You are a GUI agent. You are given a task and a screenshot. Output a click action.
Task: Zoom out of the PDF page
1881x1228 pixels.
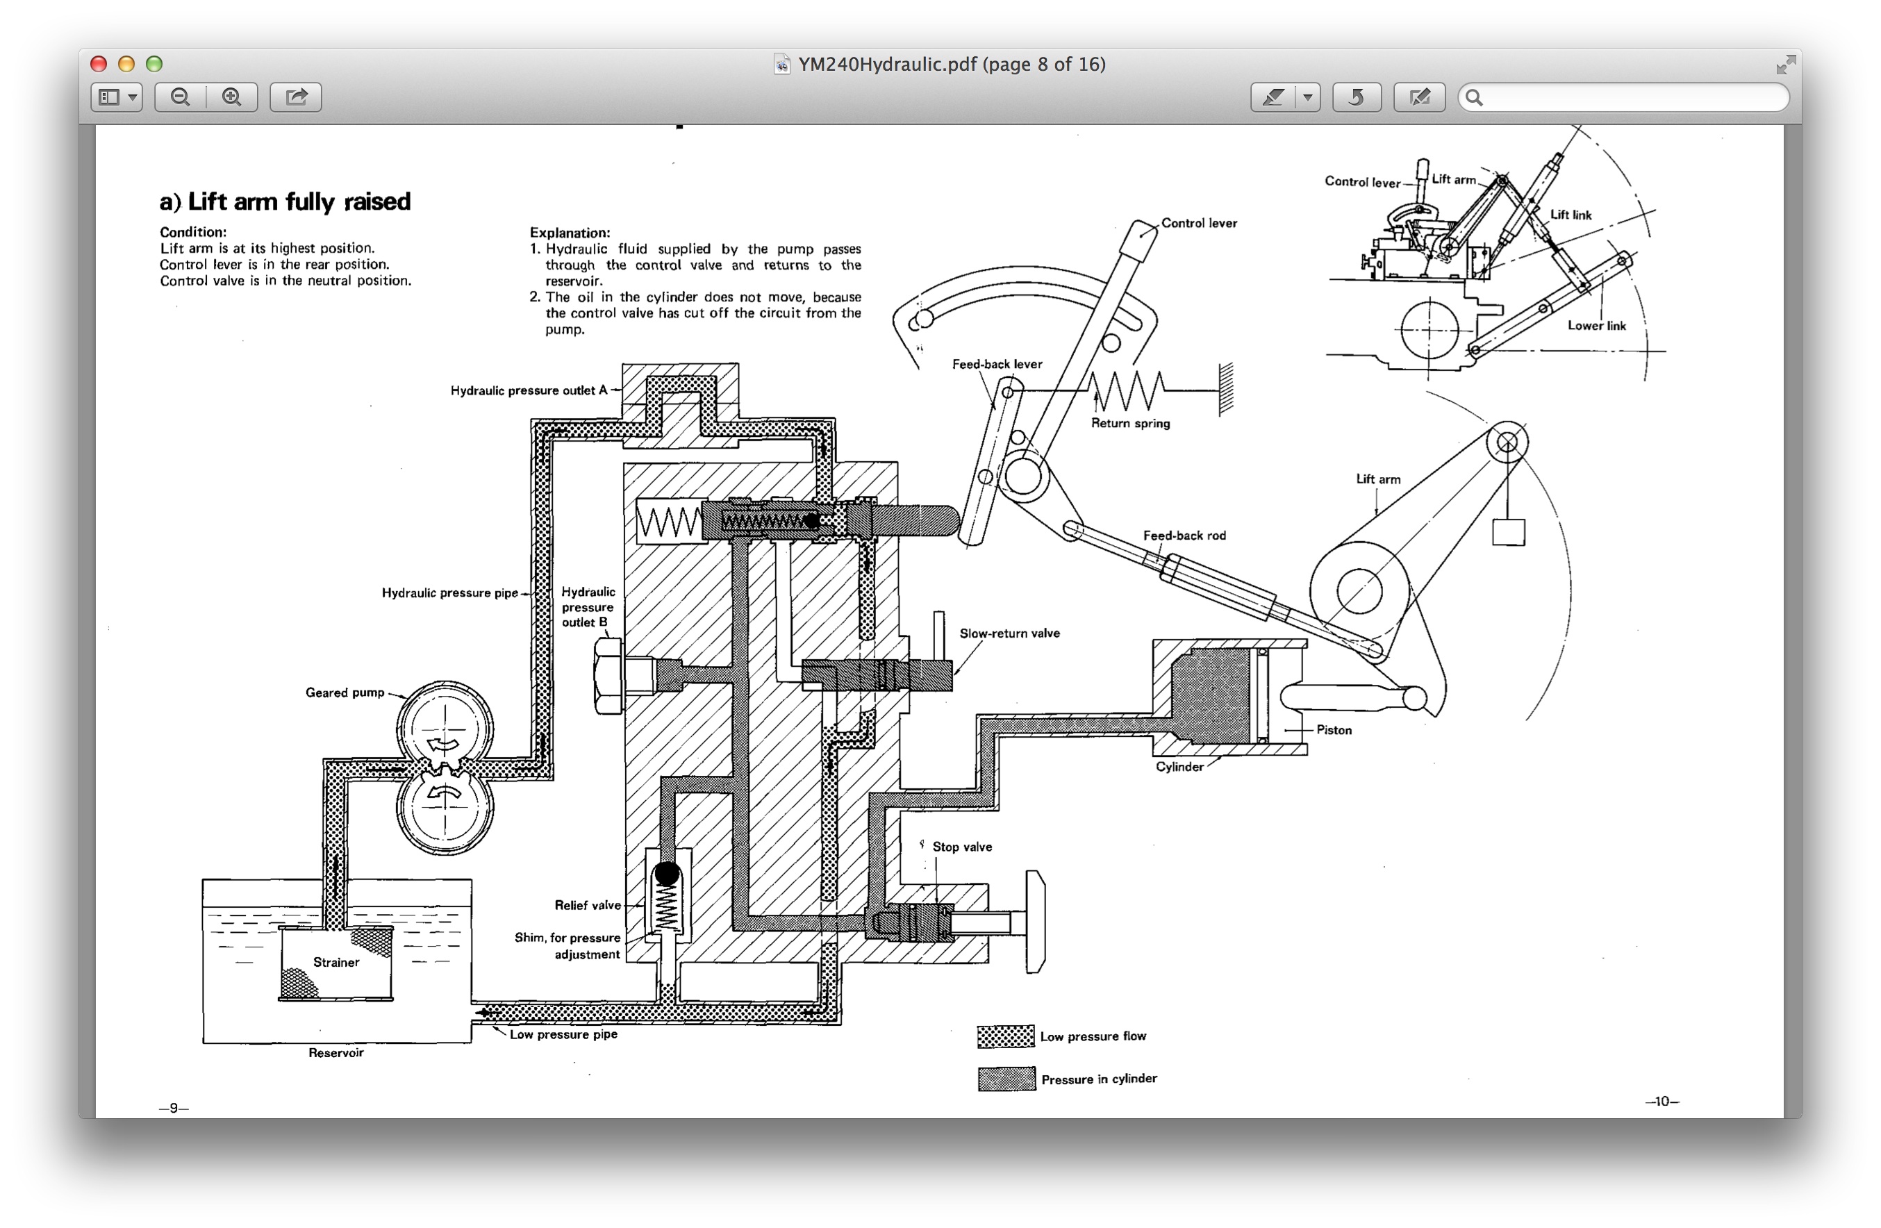click(x=180, y=97)
